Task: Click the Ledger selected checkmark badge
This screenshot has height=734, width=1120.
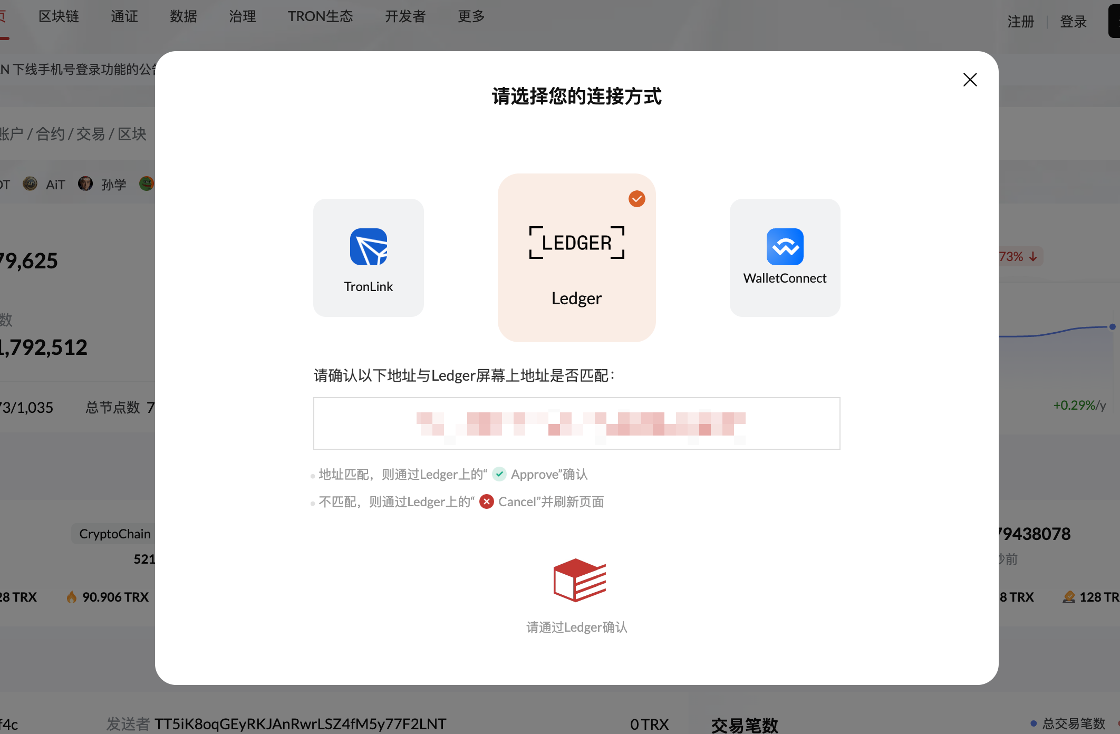Action: click(637, 199)
